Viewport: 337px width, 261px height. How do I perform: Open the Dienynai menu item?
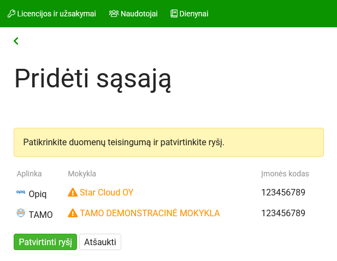[193, 14]
